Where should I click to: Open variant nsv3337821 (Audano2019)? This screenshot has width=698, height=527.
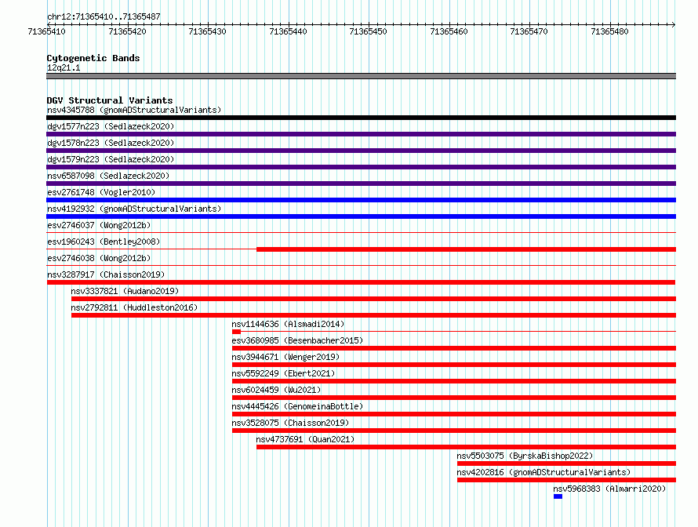coord(125,291)
